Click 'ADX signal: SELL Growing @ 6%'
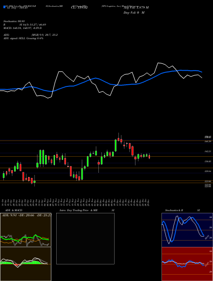The height and width of the screenshot is (281, 213). (x=23, y=38)
